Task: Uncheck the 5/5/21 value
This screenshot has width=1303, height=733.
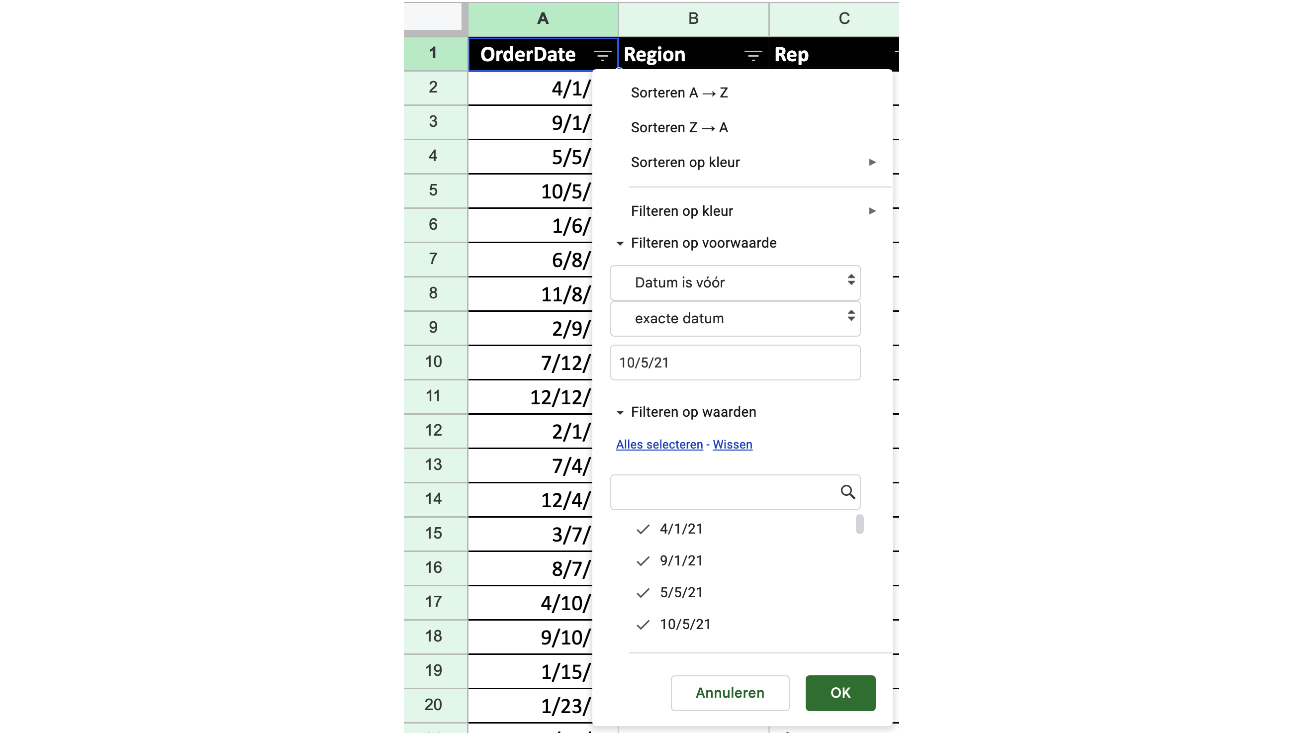Action: point(643,593)
